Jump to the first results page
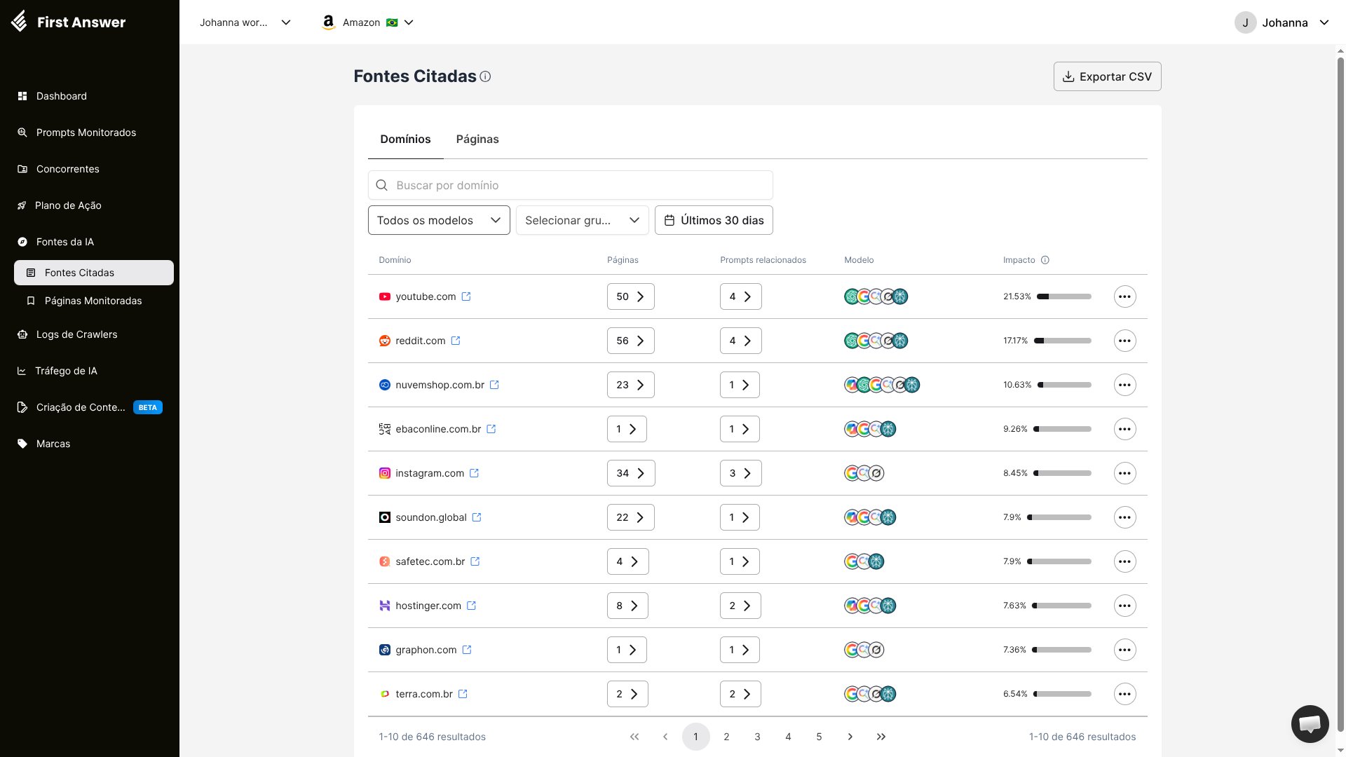 (x=634, y=737)
